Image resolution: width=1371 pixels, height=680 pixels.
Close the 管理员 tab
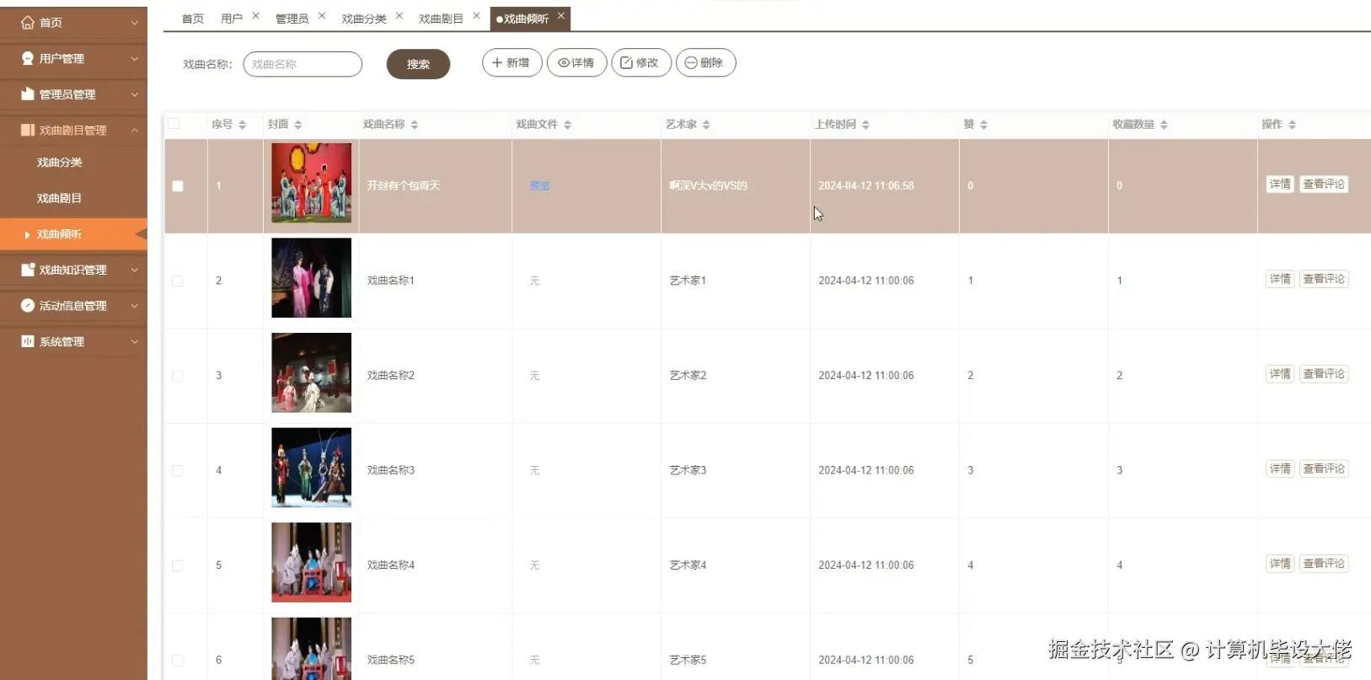[x=322, y=16]
